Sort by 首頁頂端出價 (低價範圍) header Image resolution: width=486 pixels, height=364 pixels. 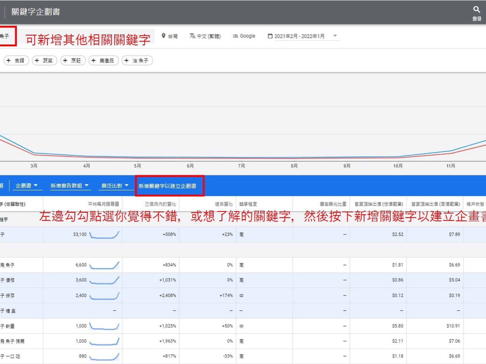[379, 204]
